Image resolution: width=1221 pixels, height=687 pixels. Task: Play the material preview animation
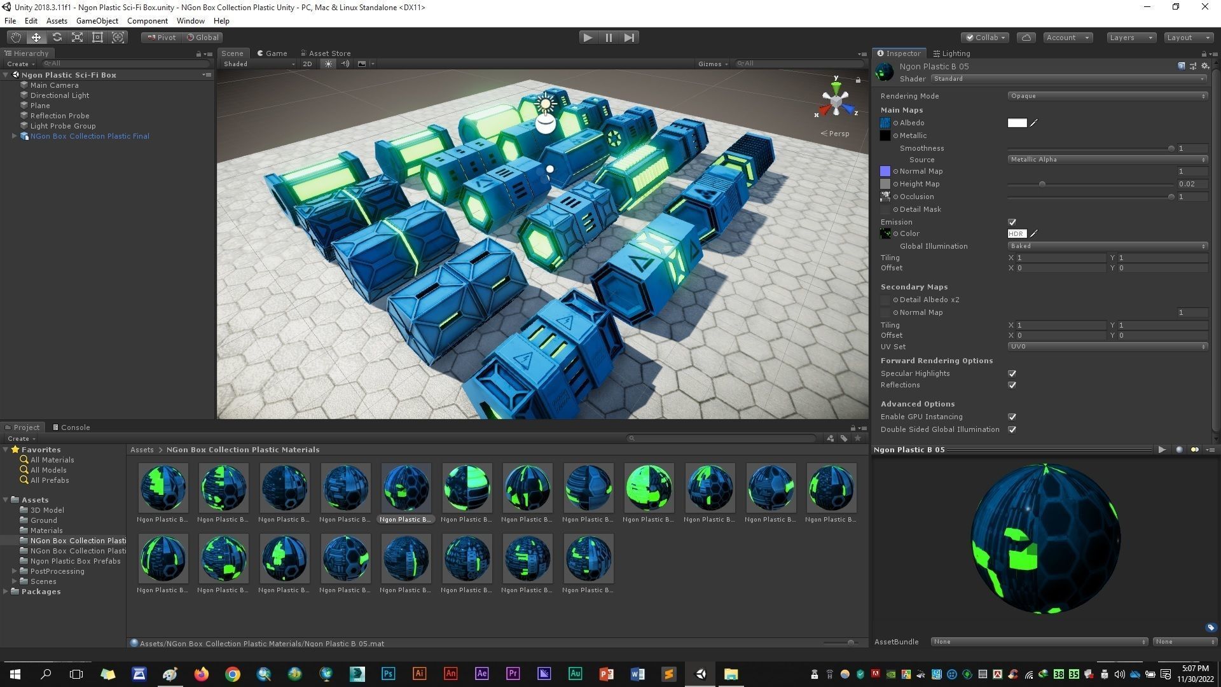point(1162,450)
